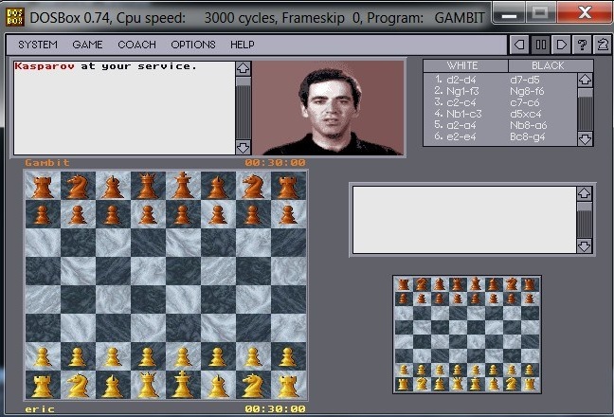Select move 5. a2-a4 in list

(456, 125)
